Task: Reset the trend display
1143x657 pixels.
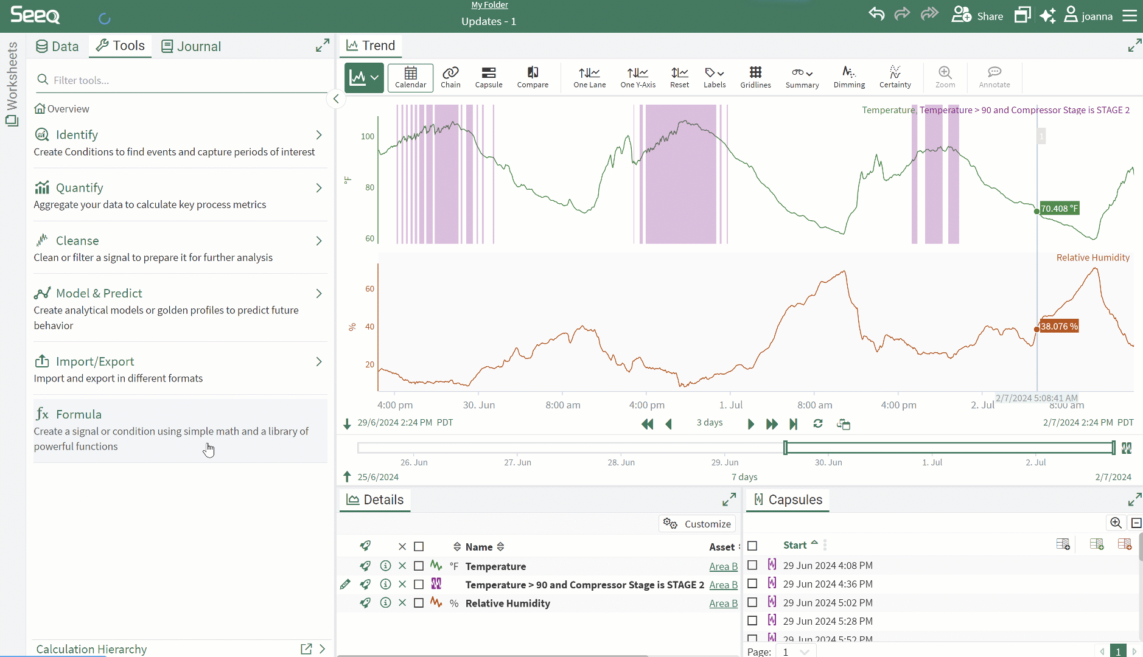Action: click(679, 77)
